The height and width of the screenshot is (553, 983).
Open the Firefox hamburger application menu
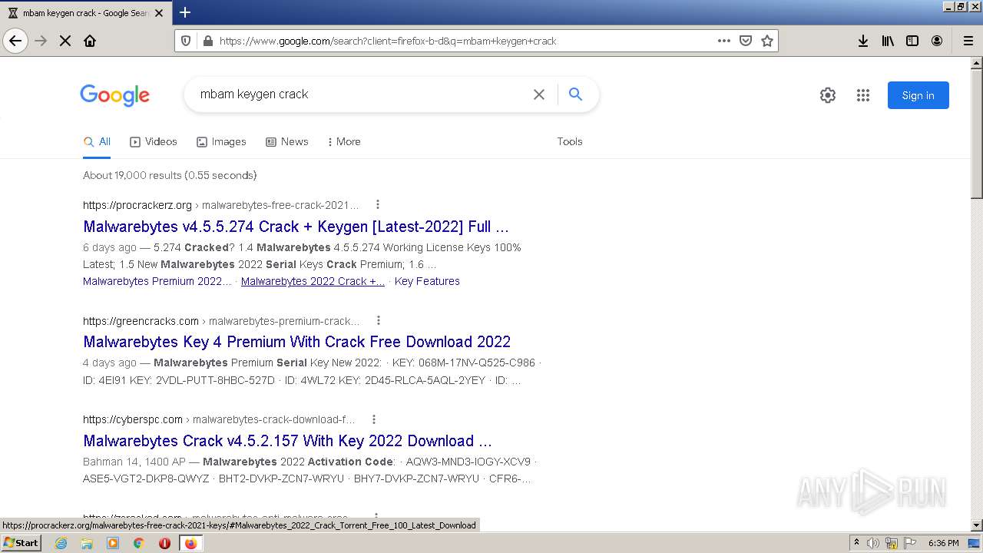tap(968, 41)
